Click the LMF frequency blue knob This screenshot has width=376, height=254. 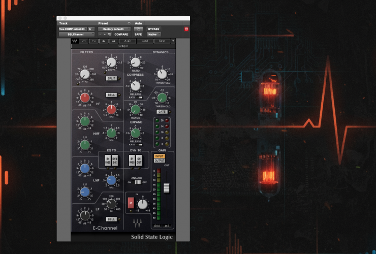[x=111, y=180]
